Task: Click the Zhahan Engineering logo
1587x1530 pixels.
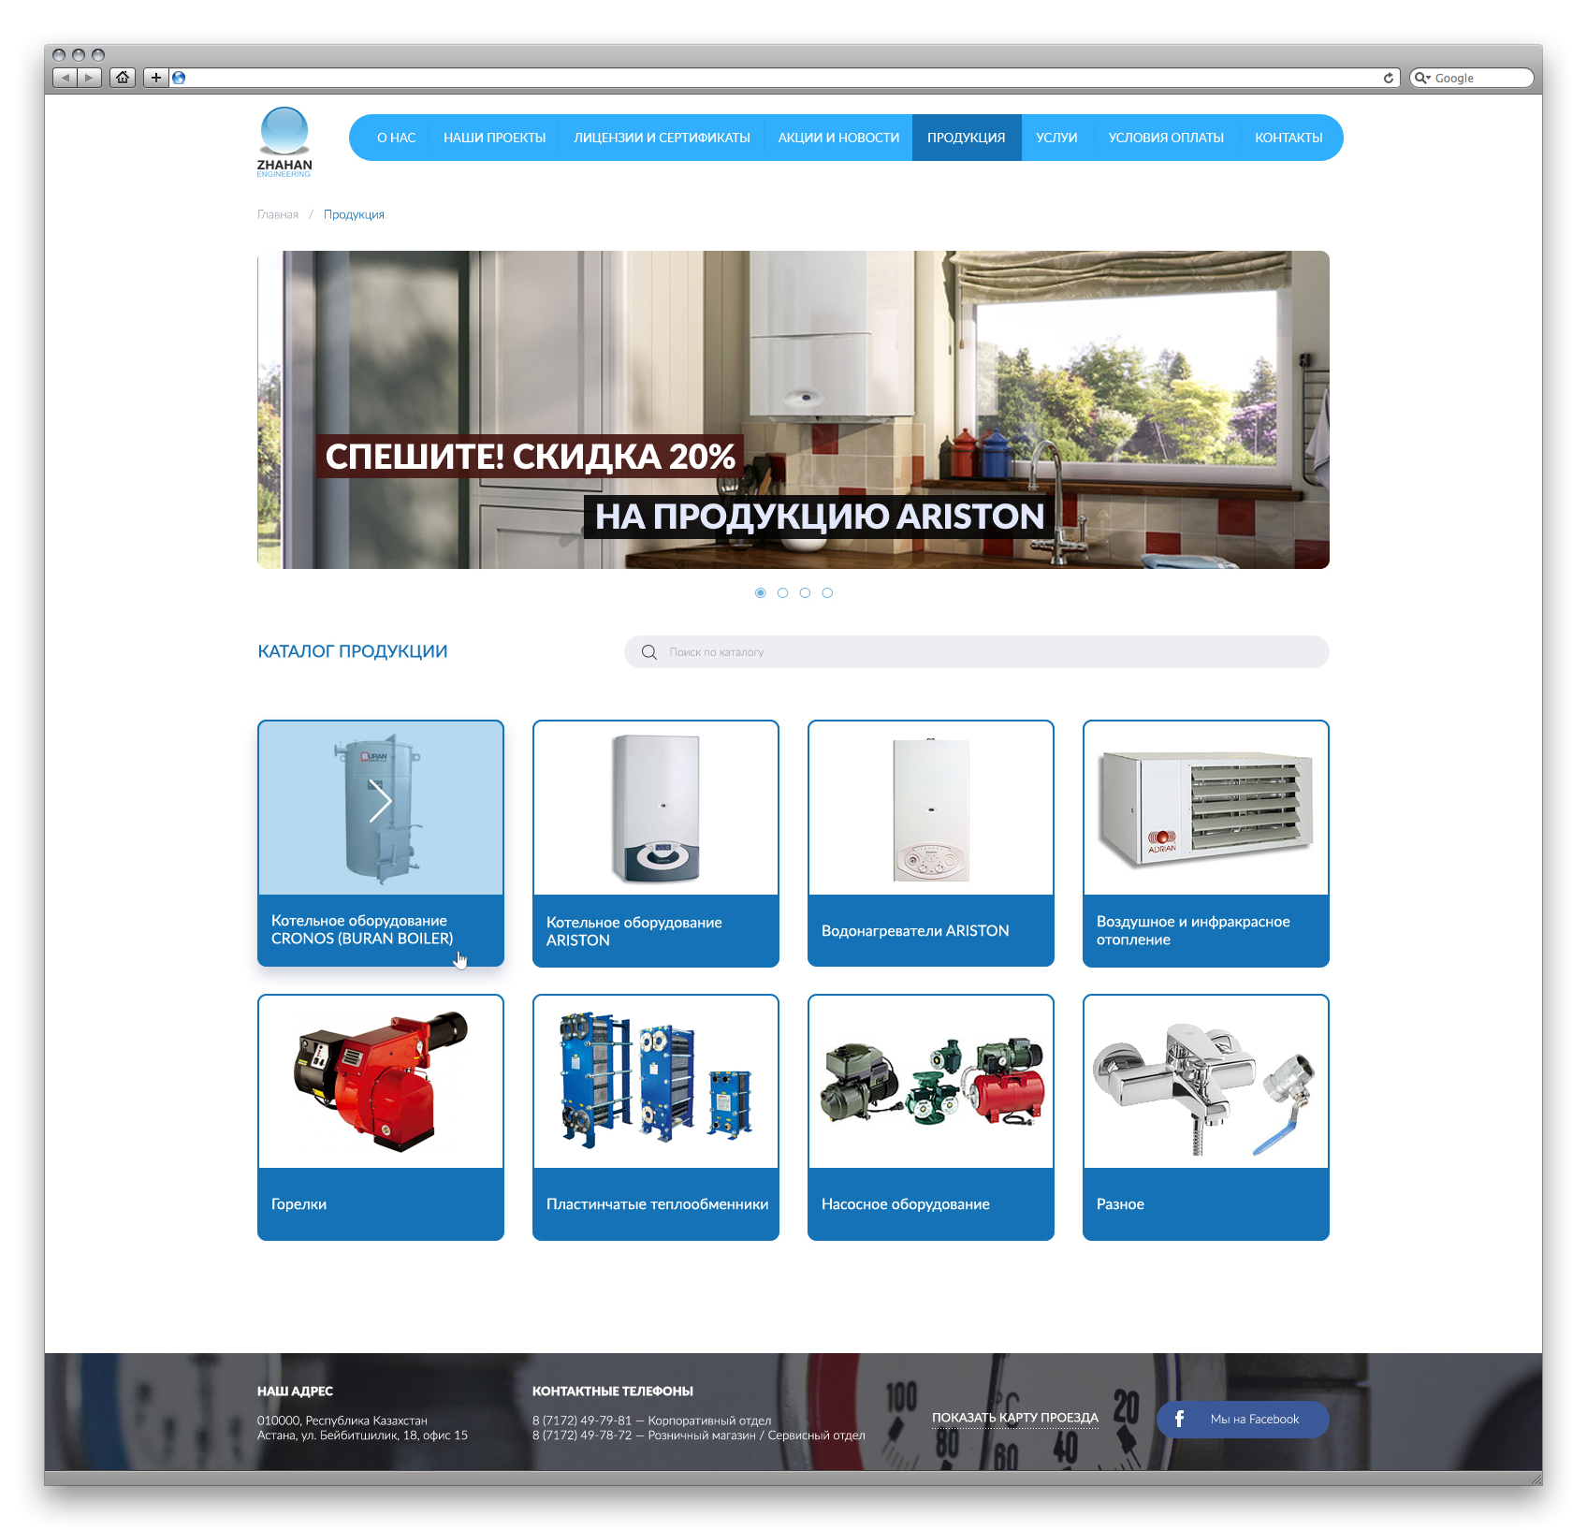Action: click(x=284, y=141)
